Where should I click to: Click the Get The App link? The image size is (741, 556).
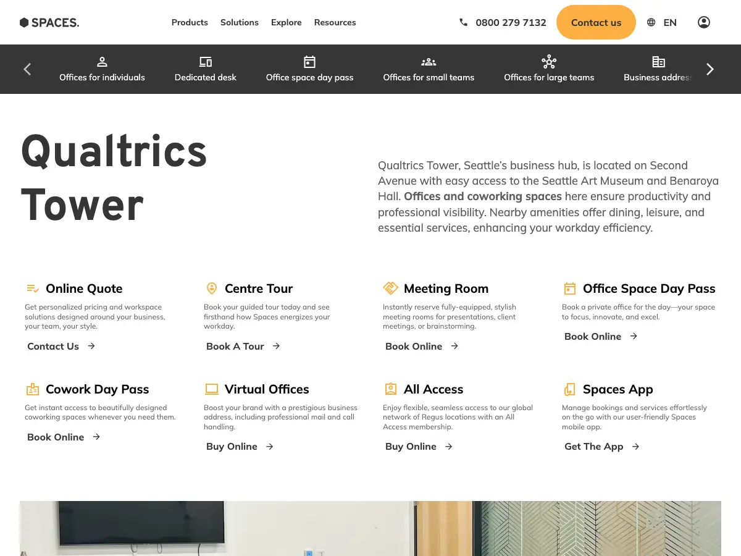pos(594,447)
